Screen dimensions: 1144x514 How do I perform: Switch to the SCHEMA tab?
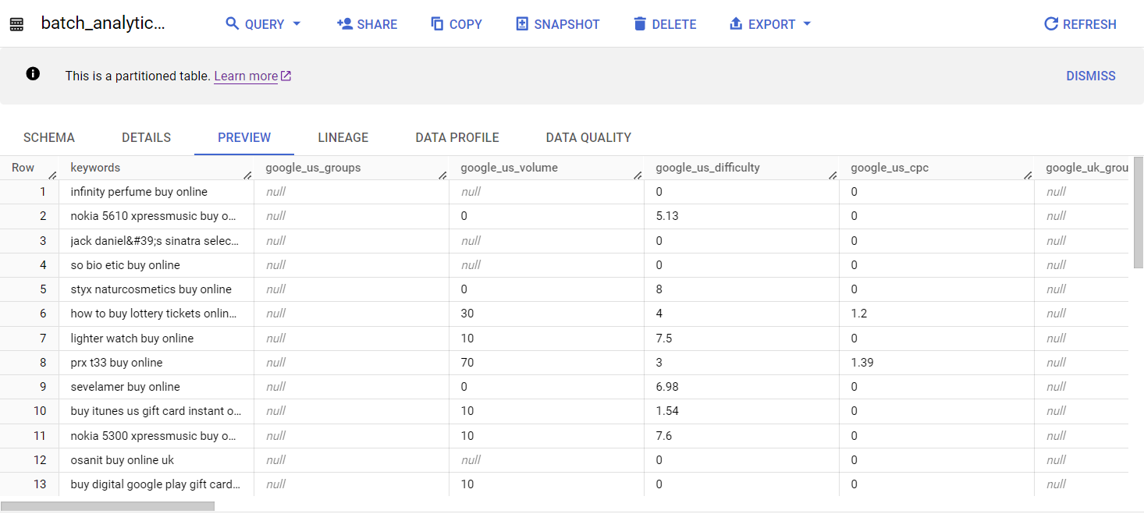point(48,137)
